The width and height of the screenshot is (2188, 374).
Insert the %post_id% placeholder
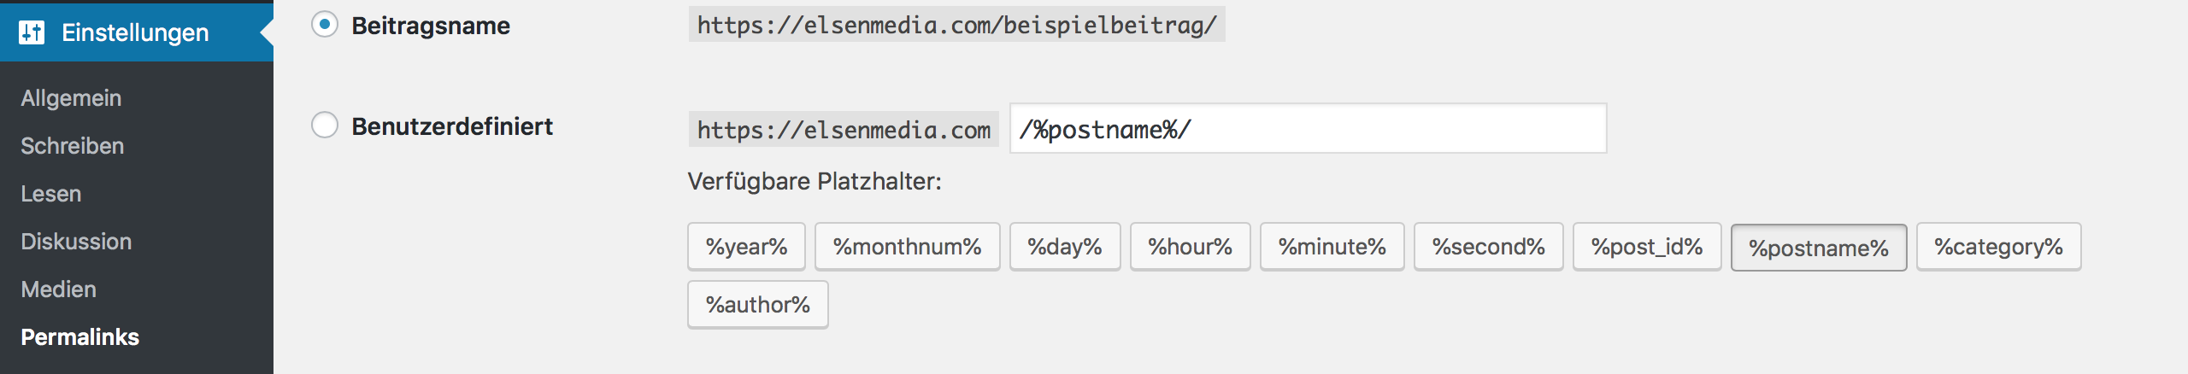[1647, 247]
